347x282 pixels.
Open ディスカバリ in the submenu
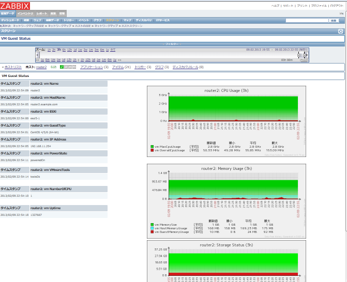(144, 20)
